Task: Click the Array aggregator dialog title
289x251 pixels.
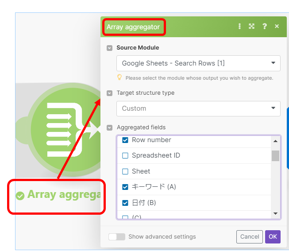Action: (x=133, y=27)
